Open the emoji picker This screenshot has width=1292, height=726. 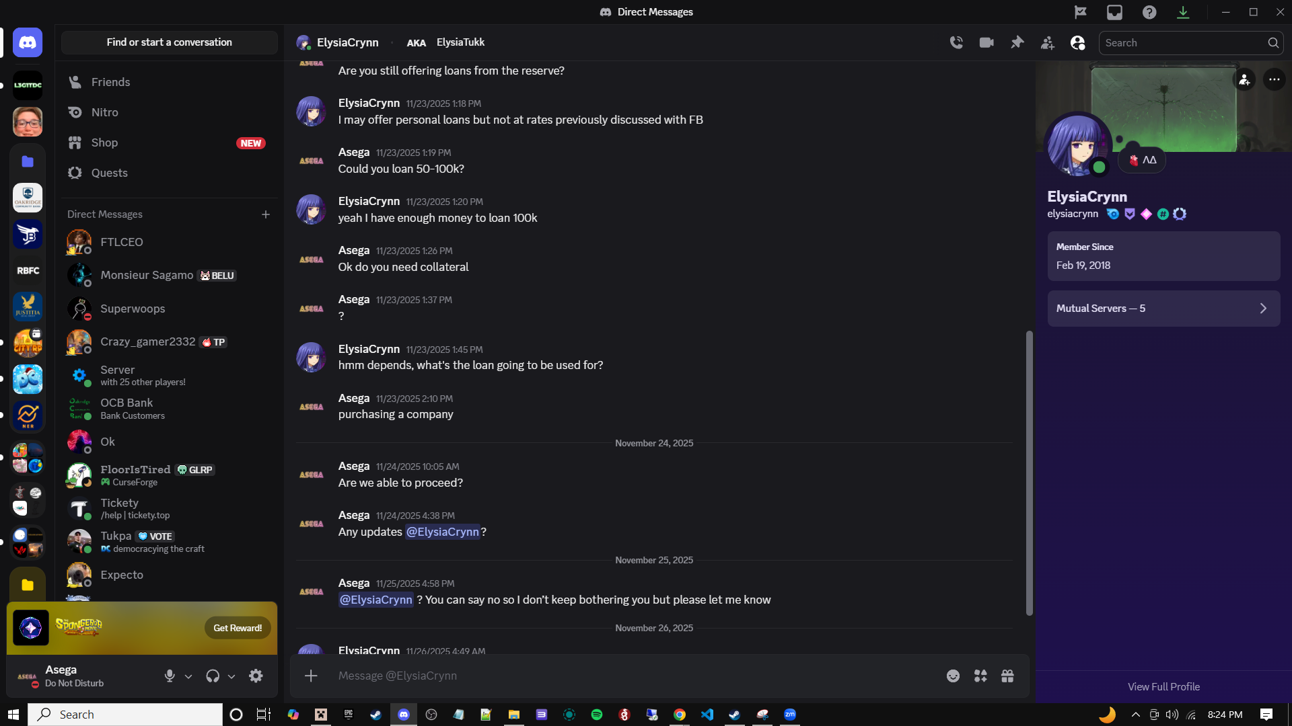(x=954, y=676)
